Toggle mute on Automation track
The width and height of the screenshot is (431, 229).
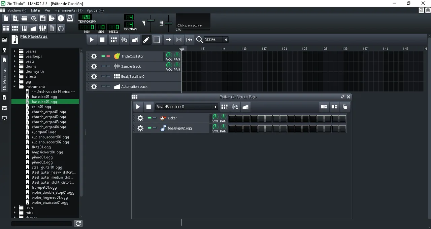103,87
